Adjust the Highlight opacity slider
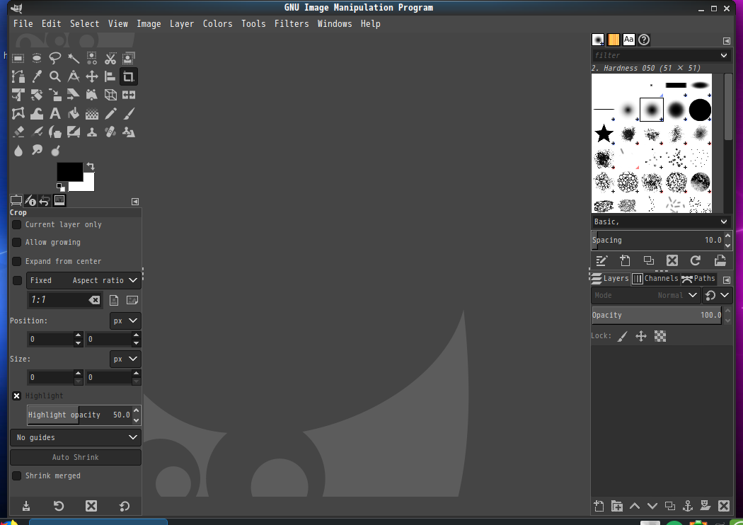The height and width of the screenshot is (525, 743). click(79, 415)
